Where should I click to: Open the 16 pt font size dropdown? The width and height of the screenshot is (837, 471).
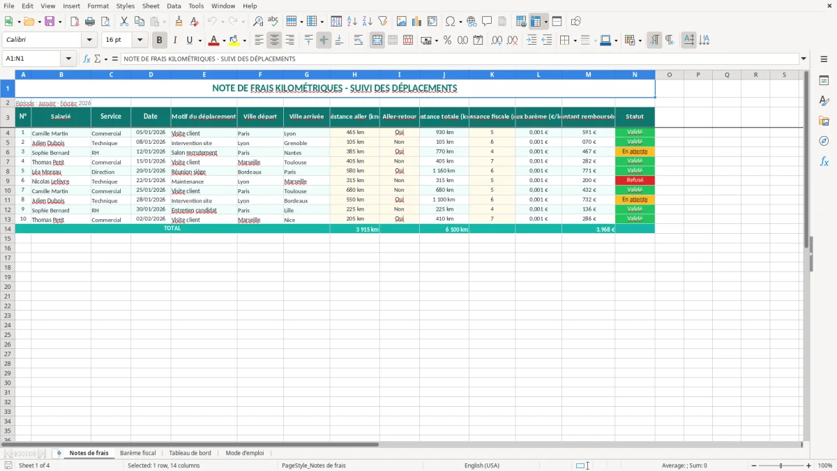139,40
